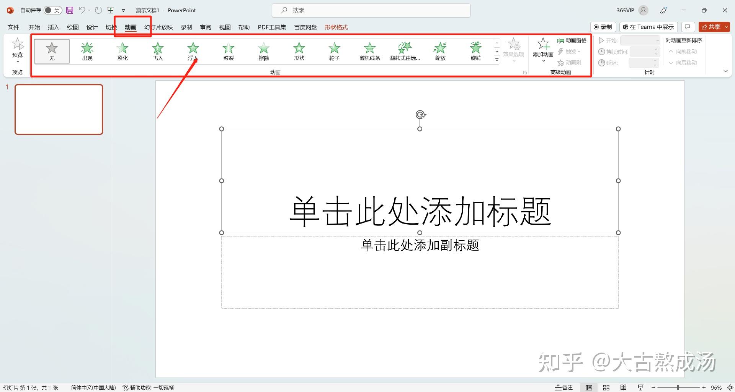735x392 pixels.
Task: Toggle the 自动保存 (AutoSave) switch
Action: pos(52,10)
